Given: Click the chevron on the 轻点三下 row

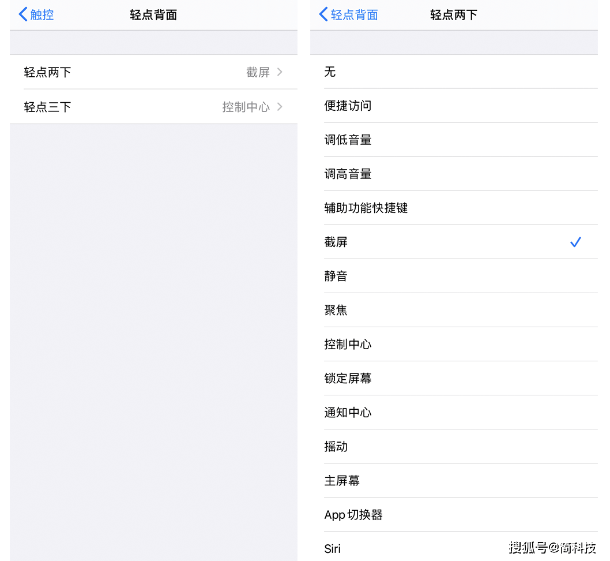Looking at the screenshot, I should pyautogui.click(x=280, y=106).
